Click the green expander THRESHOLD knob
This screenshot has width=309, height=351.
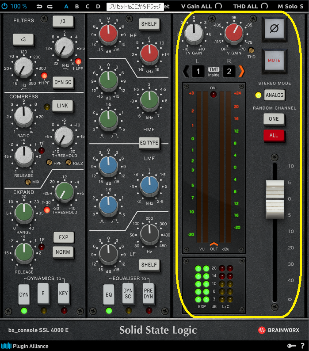[65, 191]
